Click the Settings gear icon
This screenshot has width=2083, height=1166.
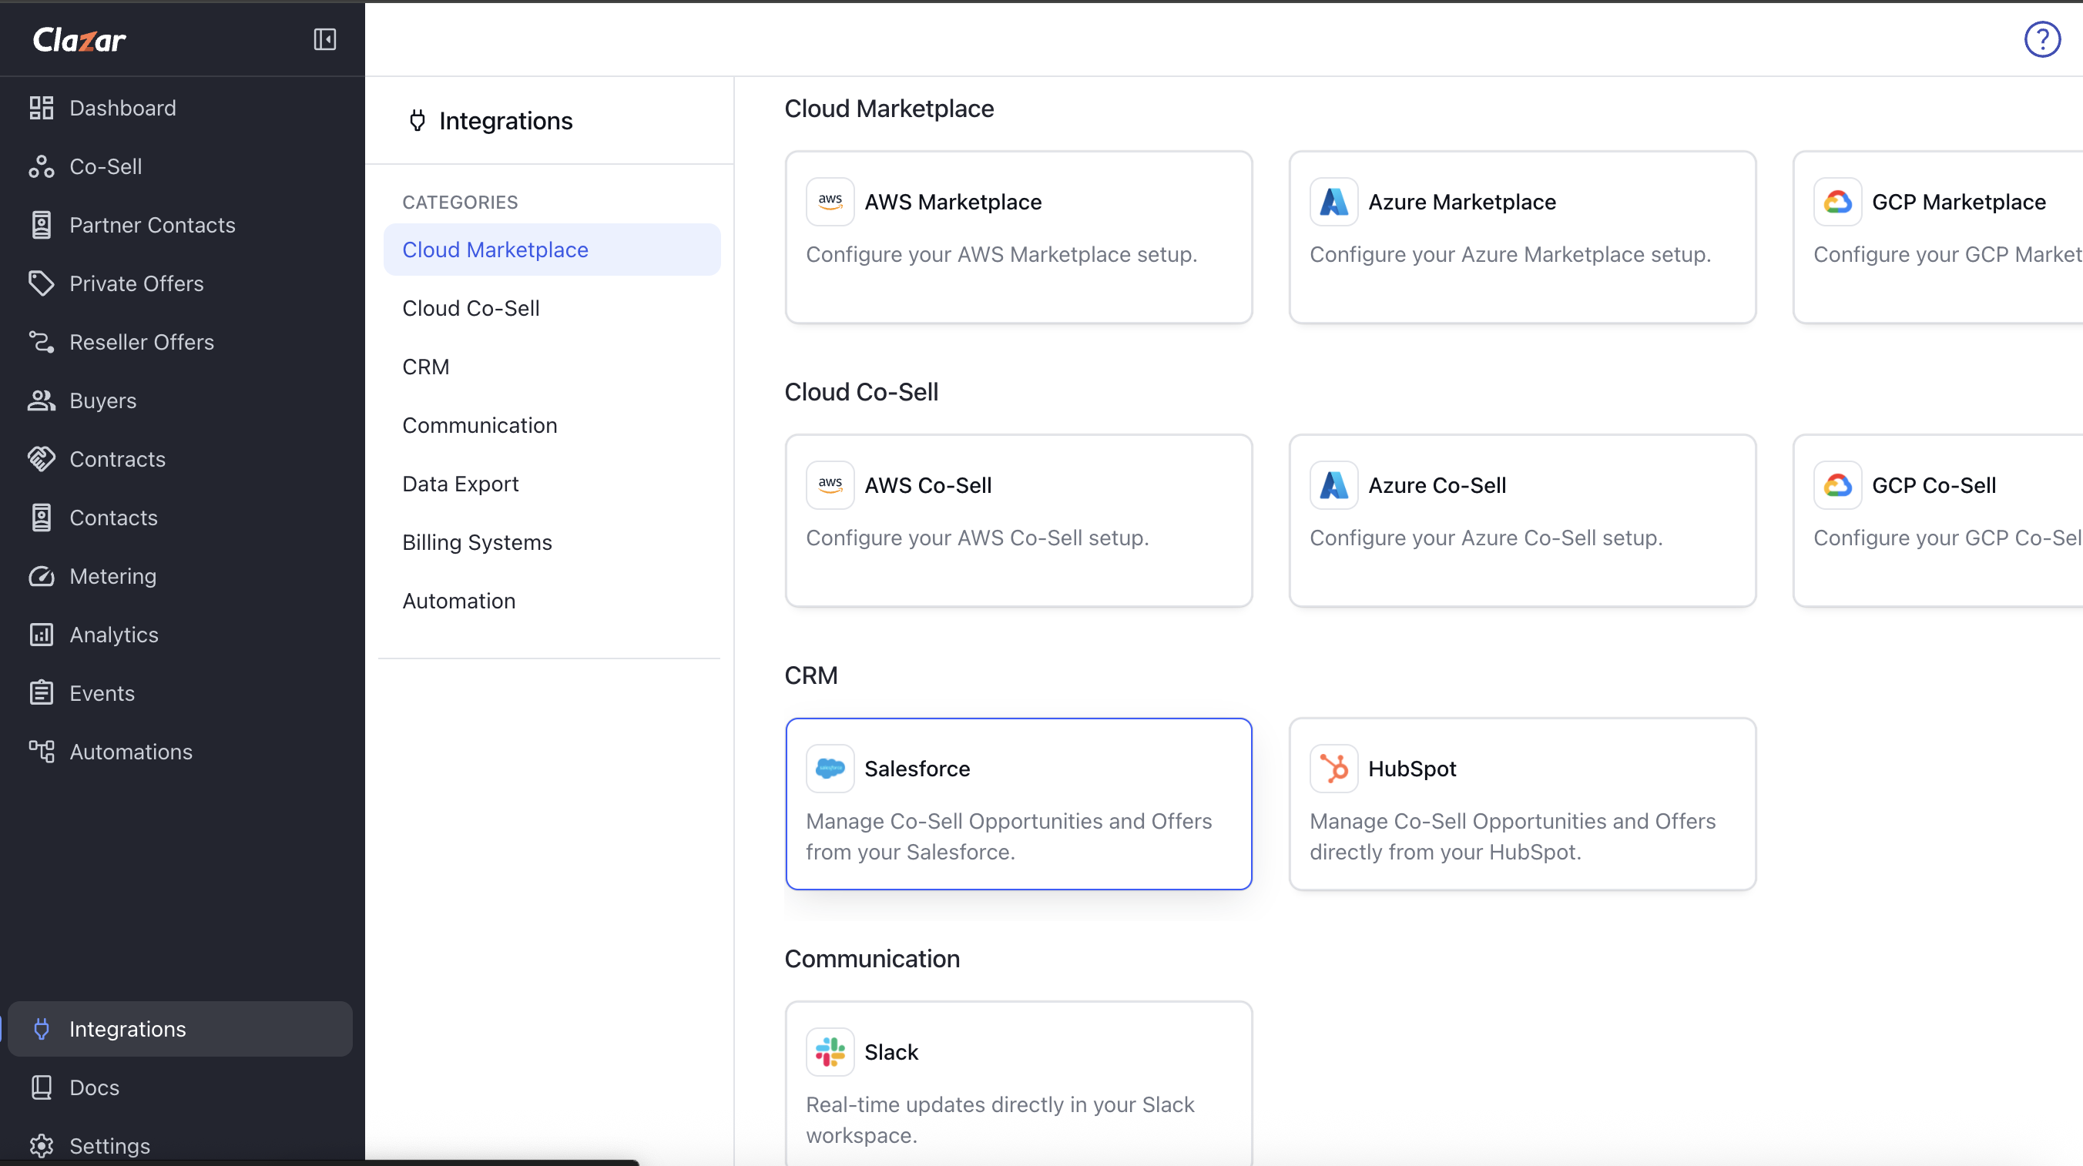42,1146
